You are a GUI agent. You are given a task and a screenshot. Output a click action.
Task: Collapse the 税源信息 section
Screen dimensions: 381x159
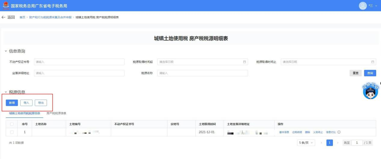pyautogui.click(x=6, y=92)
